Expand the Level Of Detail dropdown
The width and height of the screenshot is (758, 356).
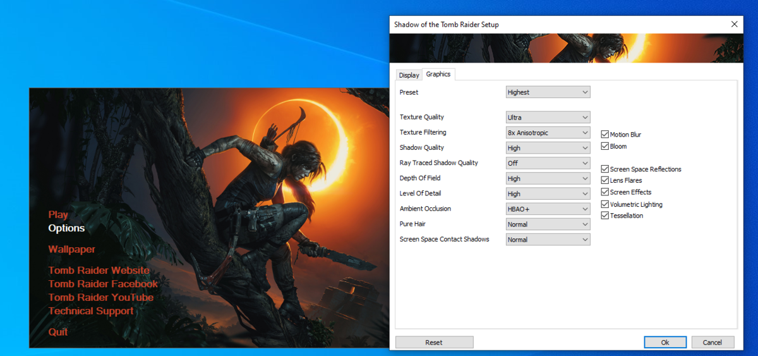pyautogui.click(x=548, y=194)
